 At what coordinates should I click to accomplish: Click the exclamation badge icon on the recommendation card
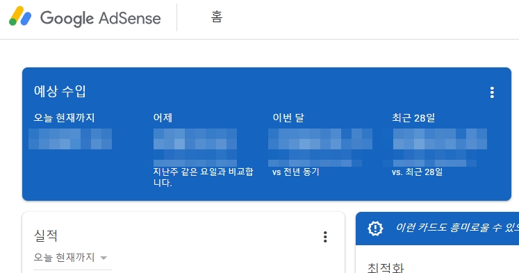click(x=375, y=229)
